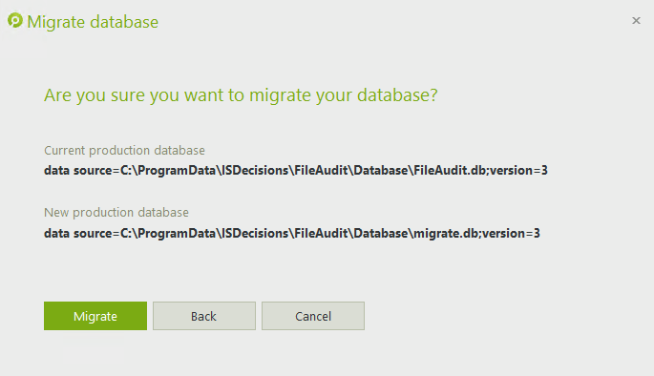The height and width of the screenshot is (376, 654).
Task: Confirm with the green Migrate button
Action: pos(95,316)
